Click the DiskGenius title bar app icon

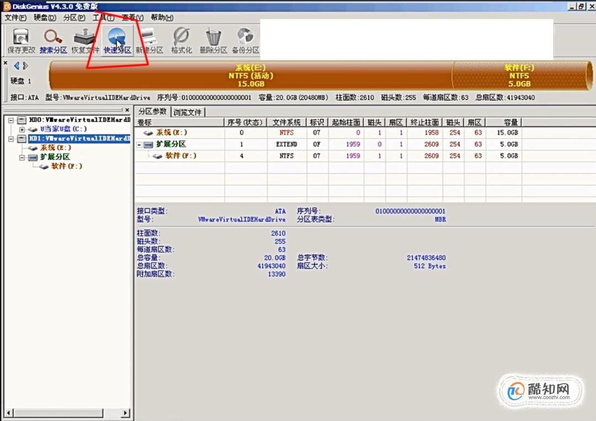(x=6, y=6)
